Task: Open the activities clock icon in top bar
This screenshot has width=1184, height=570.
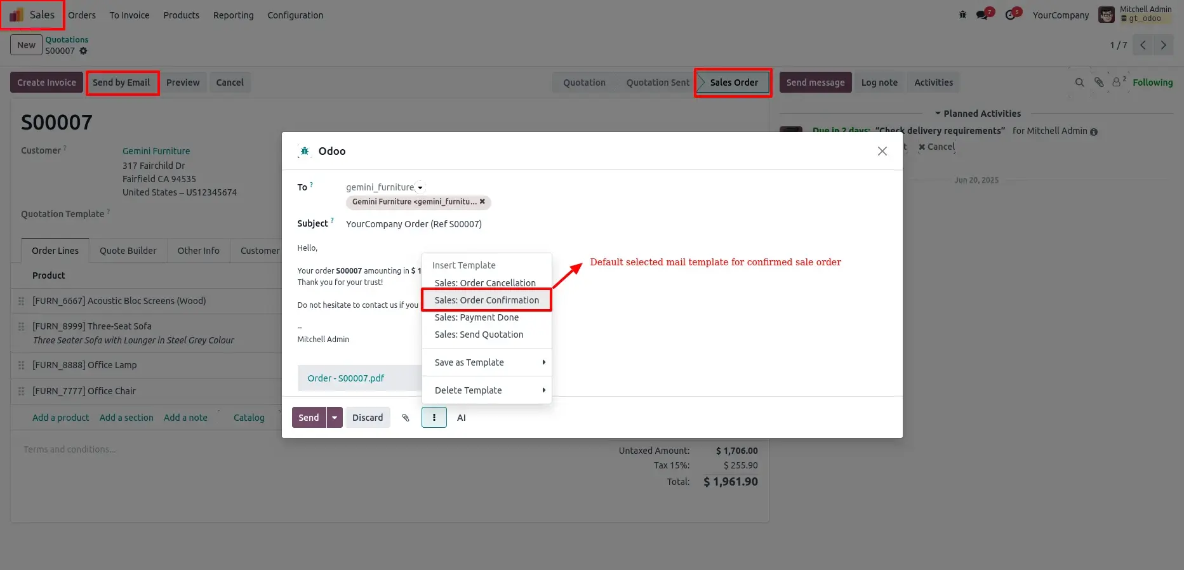Action: click(1011, 15)
